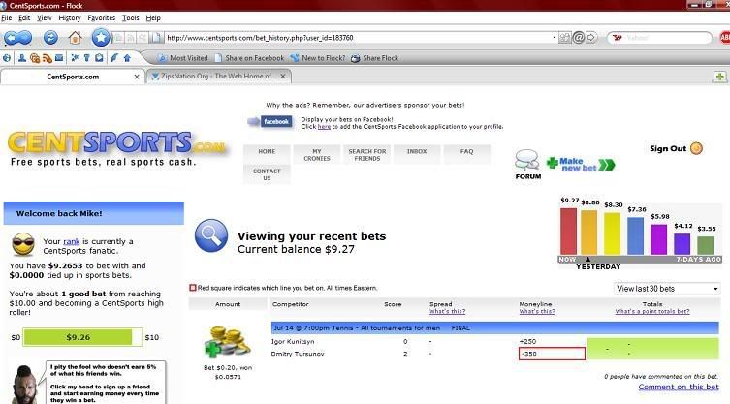Image resolution: width=730 pixels, height=404 pixels.
Task: Open the Favorites sidebar star icon
Action: pyautogui.click(x=75, y=58)
